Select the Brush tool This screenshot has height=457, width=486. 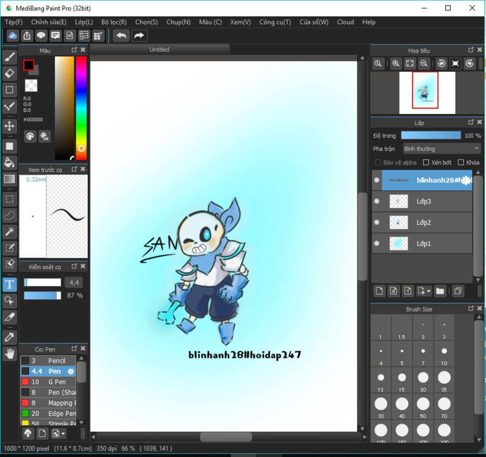[x=9, y=57]
